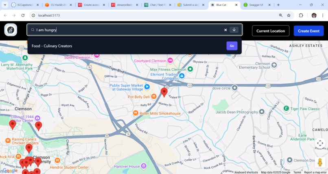Click the red pin near Azalea Dr
This screenshot has height=174, width=328.
164,92
